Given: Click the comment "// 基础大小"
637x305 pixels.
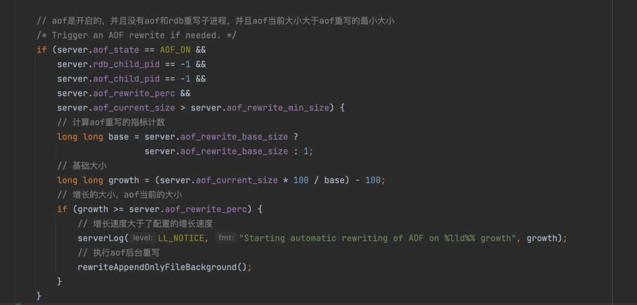Looking at the screenshot, I should coord(82,166).
